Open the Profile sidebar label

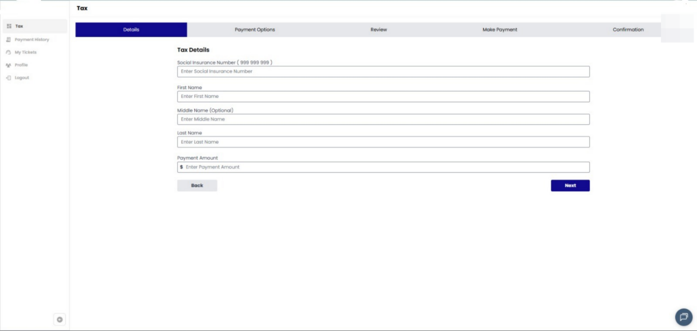tap(21, 65)
